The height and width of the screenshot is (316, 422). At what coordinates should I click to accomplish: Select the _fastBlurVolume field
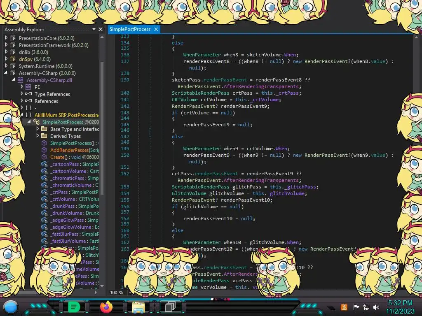75,241
